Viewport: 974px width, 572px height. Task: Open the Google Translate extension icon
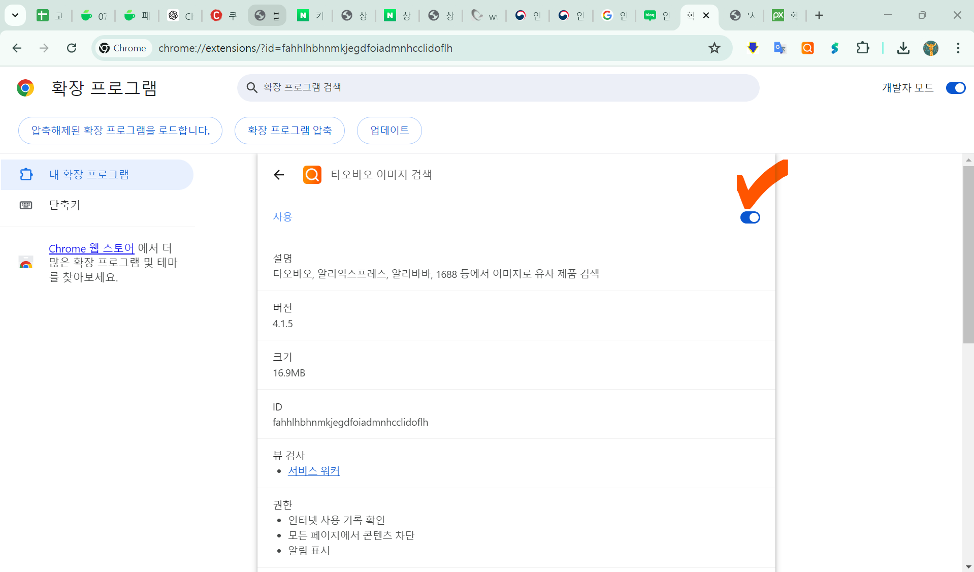(780, 48)
